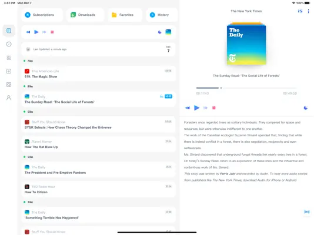Rewind in the main player controls

tap(188, 108)
